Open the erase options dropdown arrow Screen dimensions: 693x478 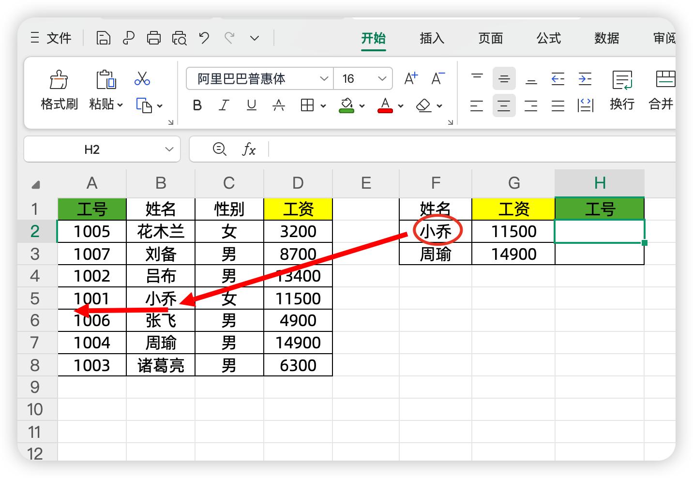click(x=439, y=105)
